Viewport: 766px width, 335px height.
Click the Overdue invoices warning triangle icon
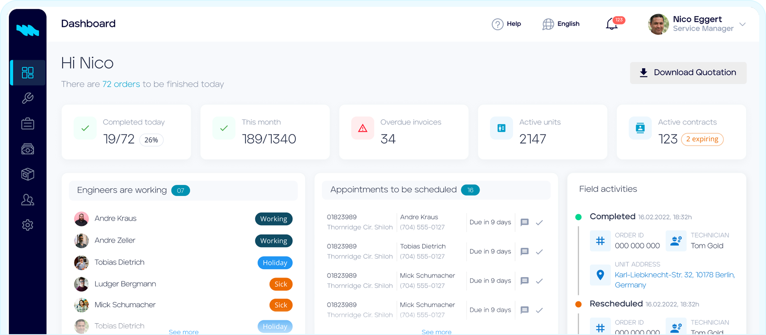coord(363,128)
